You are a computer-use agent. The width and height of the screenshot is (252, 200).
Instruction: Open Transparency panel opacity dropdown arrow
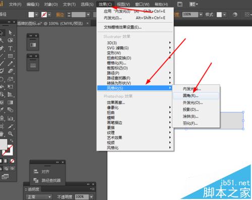coord(91,196)
